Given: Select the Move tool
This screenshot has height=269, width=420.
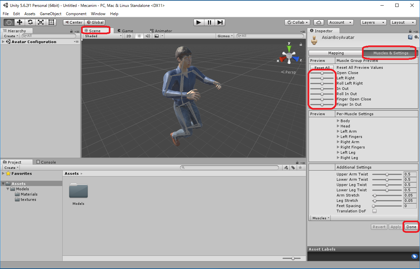Looking at the screenshot, I should [x=20, y=22].
